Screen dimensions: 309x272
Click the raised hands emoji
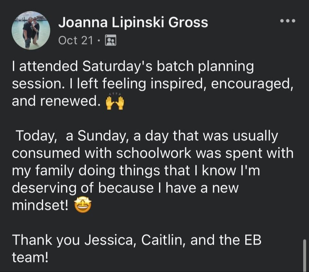click(115, 101)
